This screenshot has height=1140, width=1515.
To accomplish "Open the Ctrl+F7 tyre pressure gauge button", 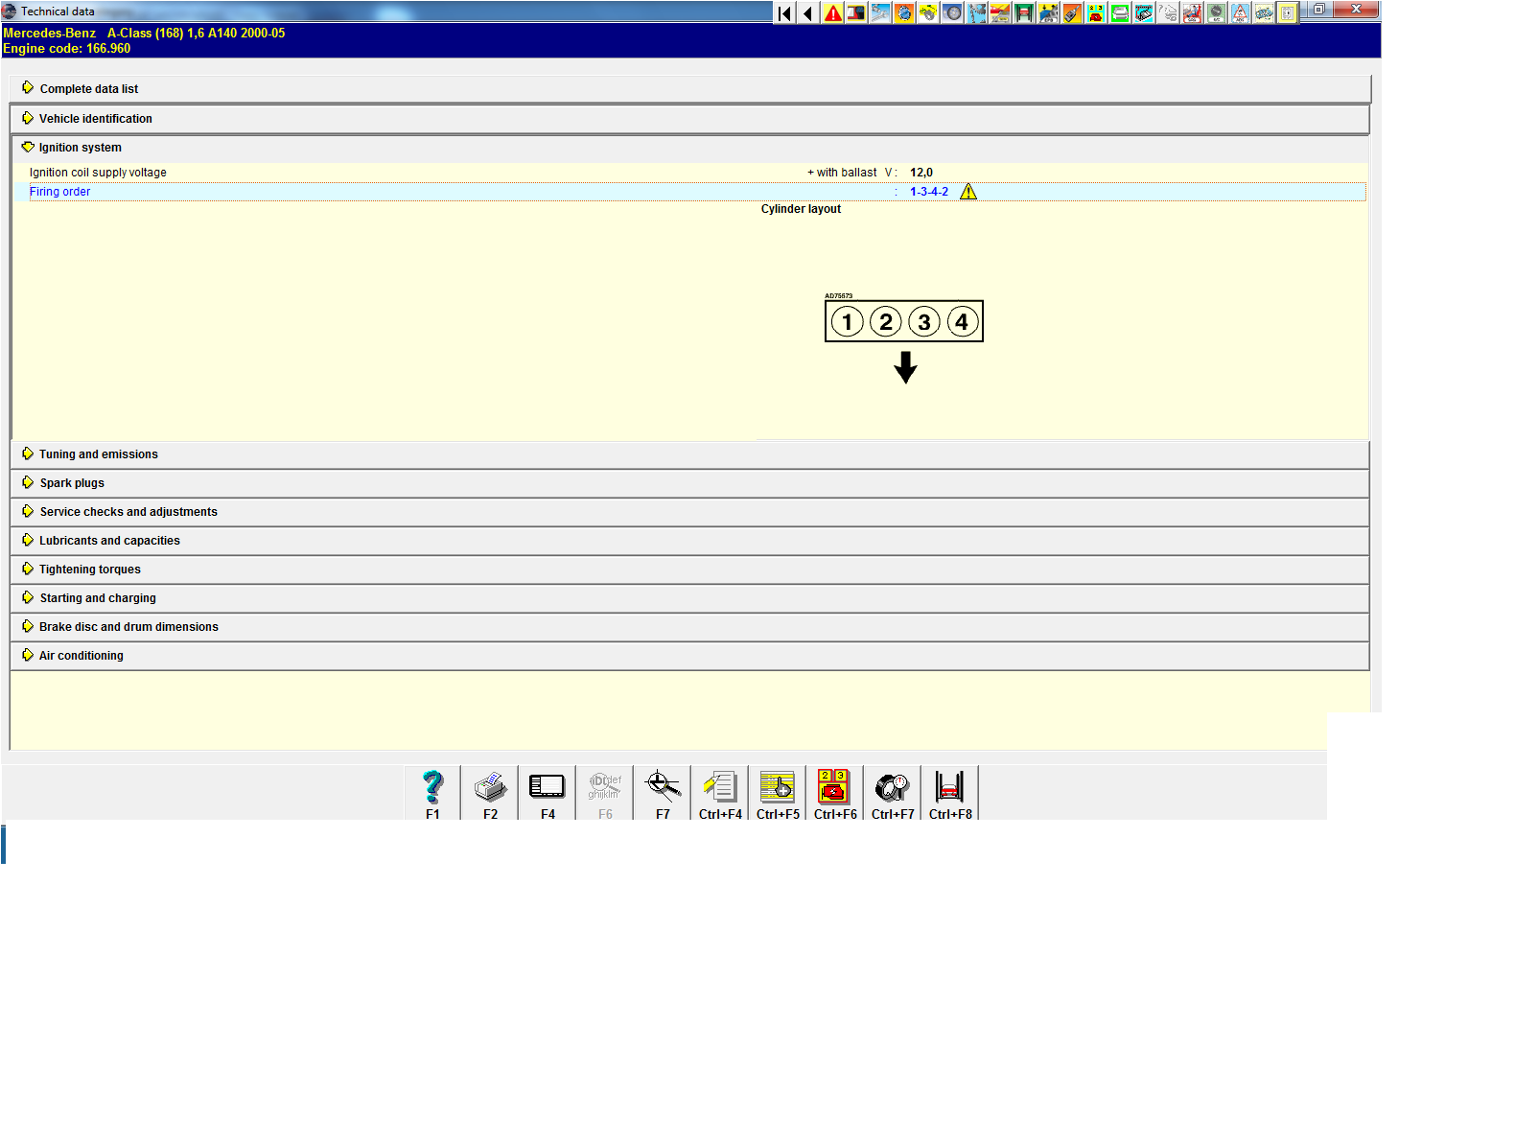I will tap(893, 793).
